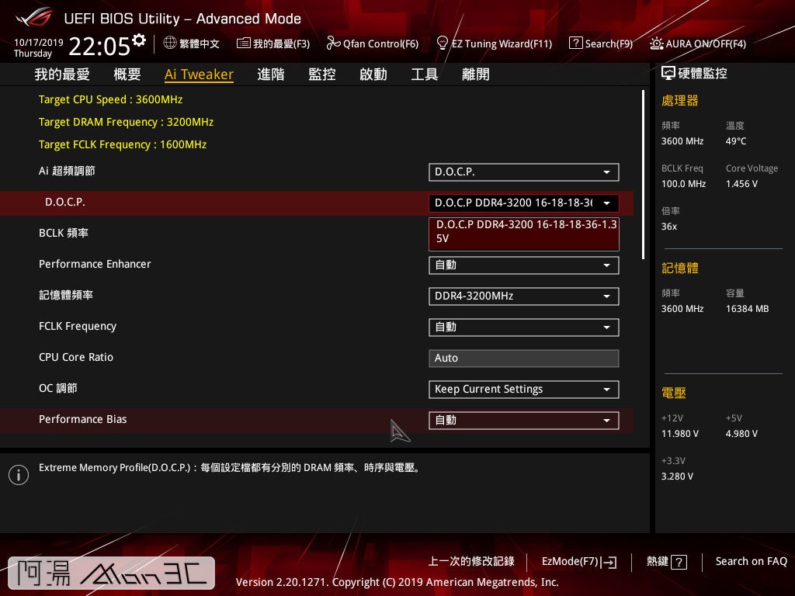This screenshot has width=795, height=596.
Task: Choose D.O.C.P DDR4-3200 16-18-18-36-1.35V option
Action: point(524,234)
